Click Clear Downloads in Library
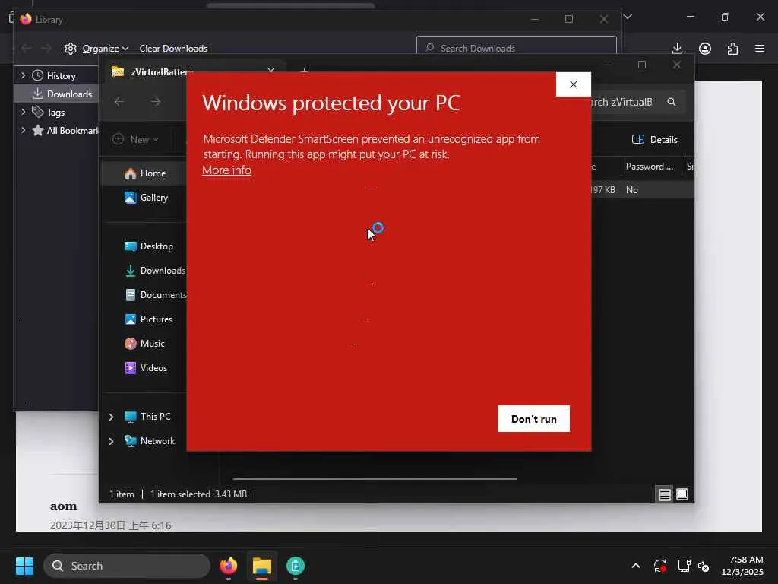The image size is (778, 584). [173, 48]
